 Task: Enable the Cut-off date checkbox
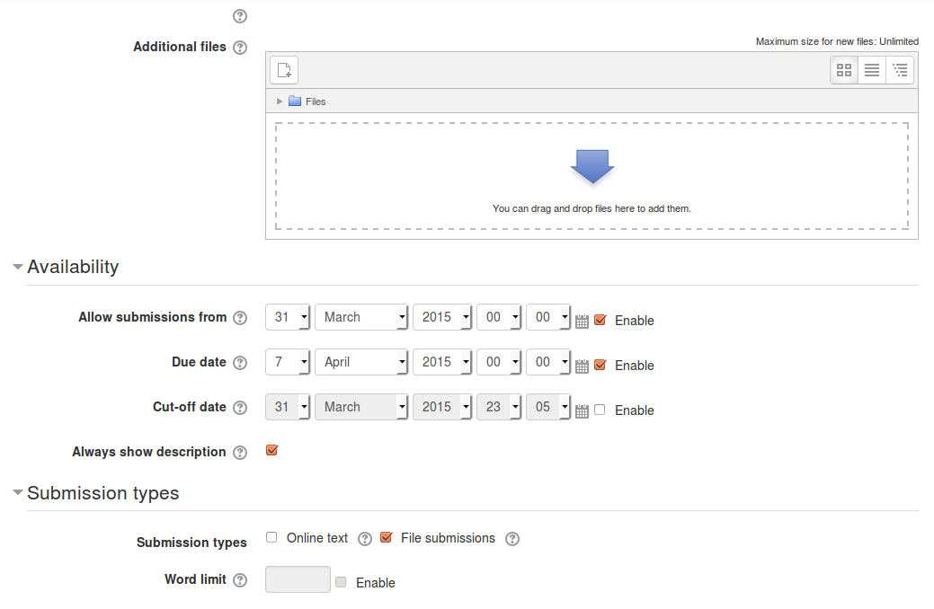pyautogui.click(x=600, y=410)
